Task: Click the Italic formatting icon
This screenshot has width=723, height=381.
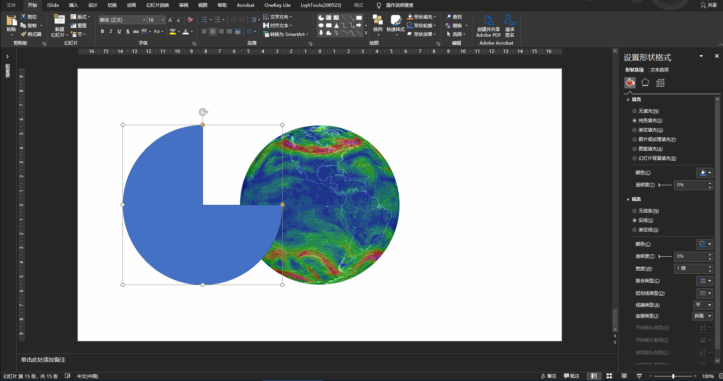Action: pos(111,31)
